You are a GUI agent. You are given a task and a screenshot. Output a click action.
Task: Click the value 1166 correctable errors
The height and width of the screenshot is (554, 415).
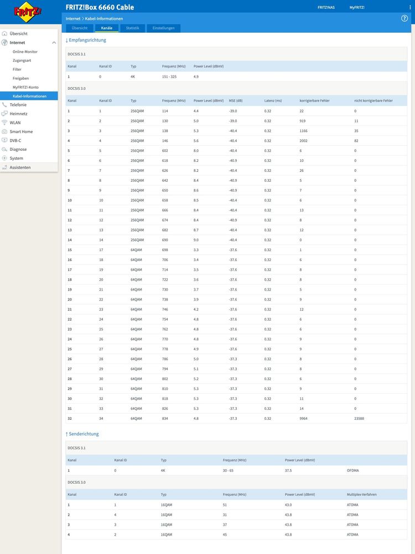tap(303, 131)
